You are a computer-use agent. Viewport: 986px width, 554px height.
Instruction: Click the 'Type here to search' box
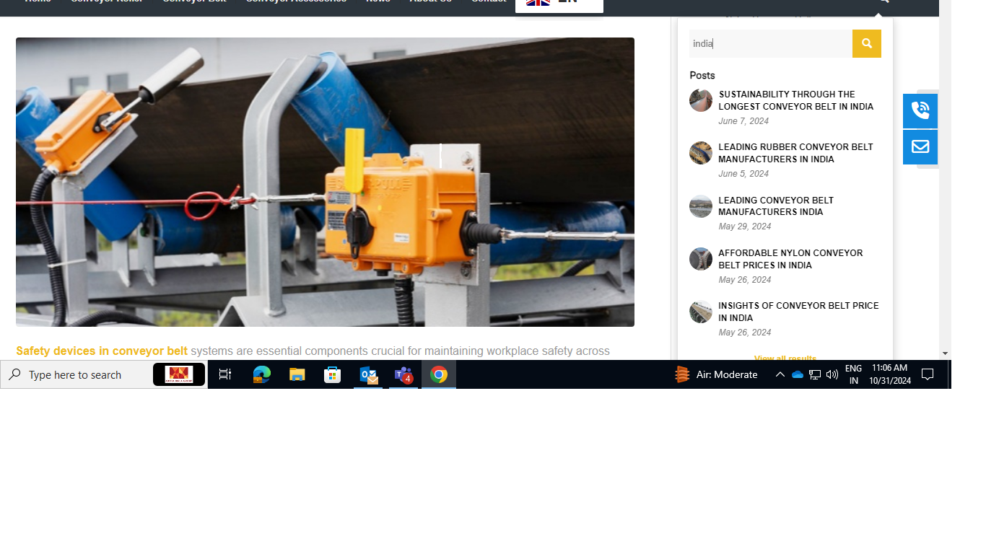point(105,374)
